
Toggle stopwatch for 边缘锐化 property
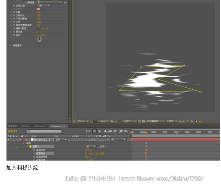[14, 15]
